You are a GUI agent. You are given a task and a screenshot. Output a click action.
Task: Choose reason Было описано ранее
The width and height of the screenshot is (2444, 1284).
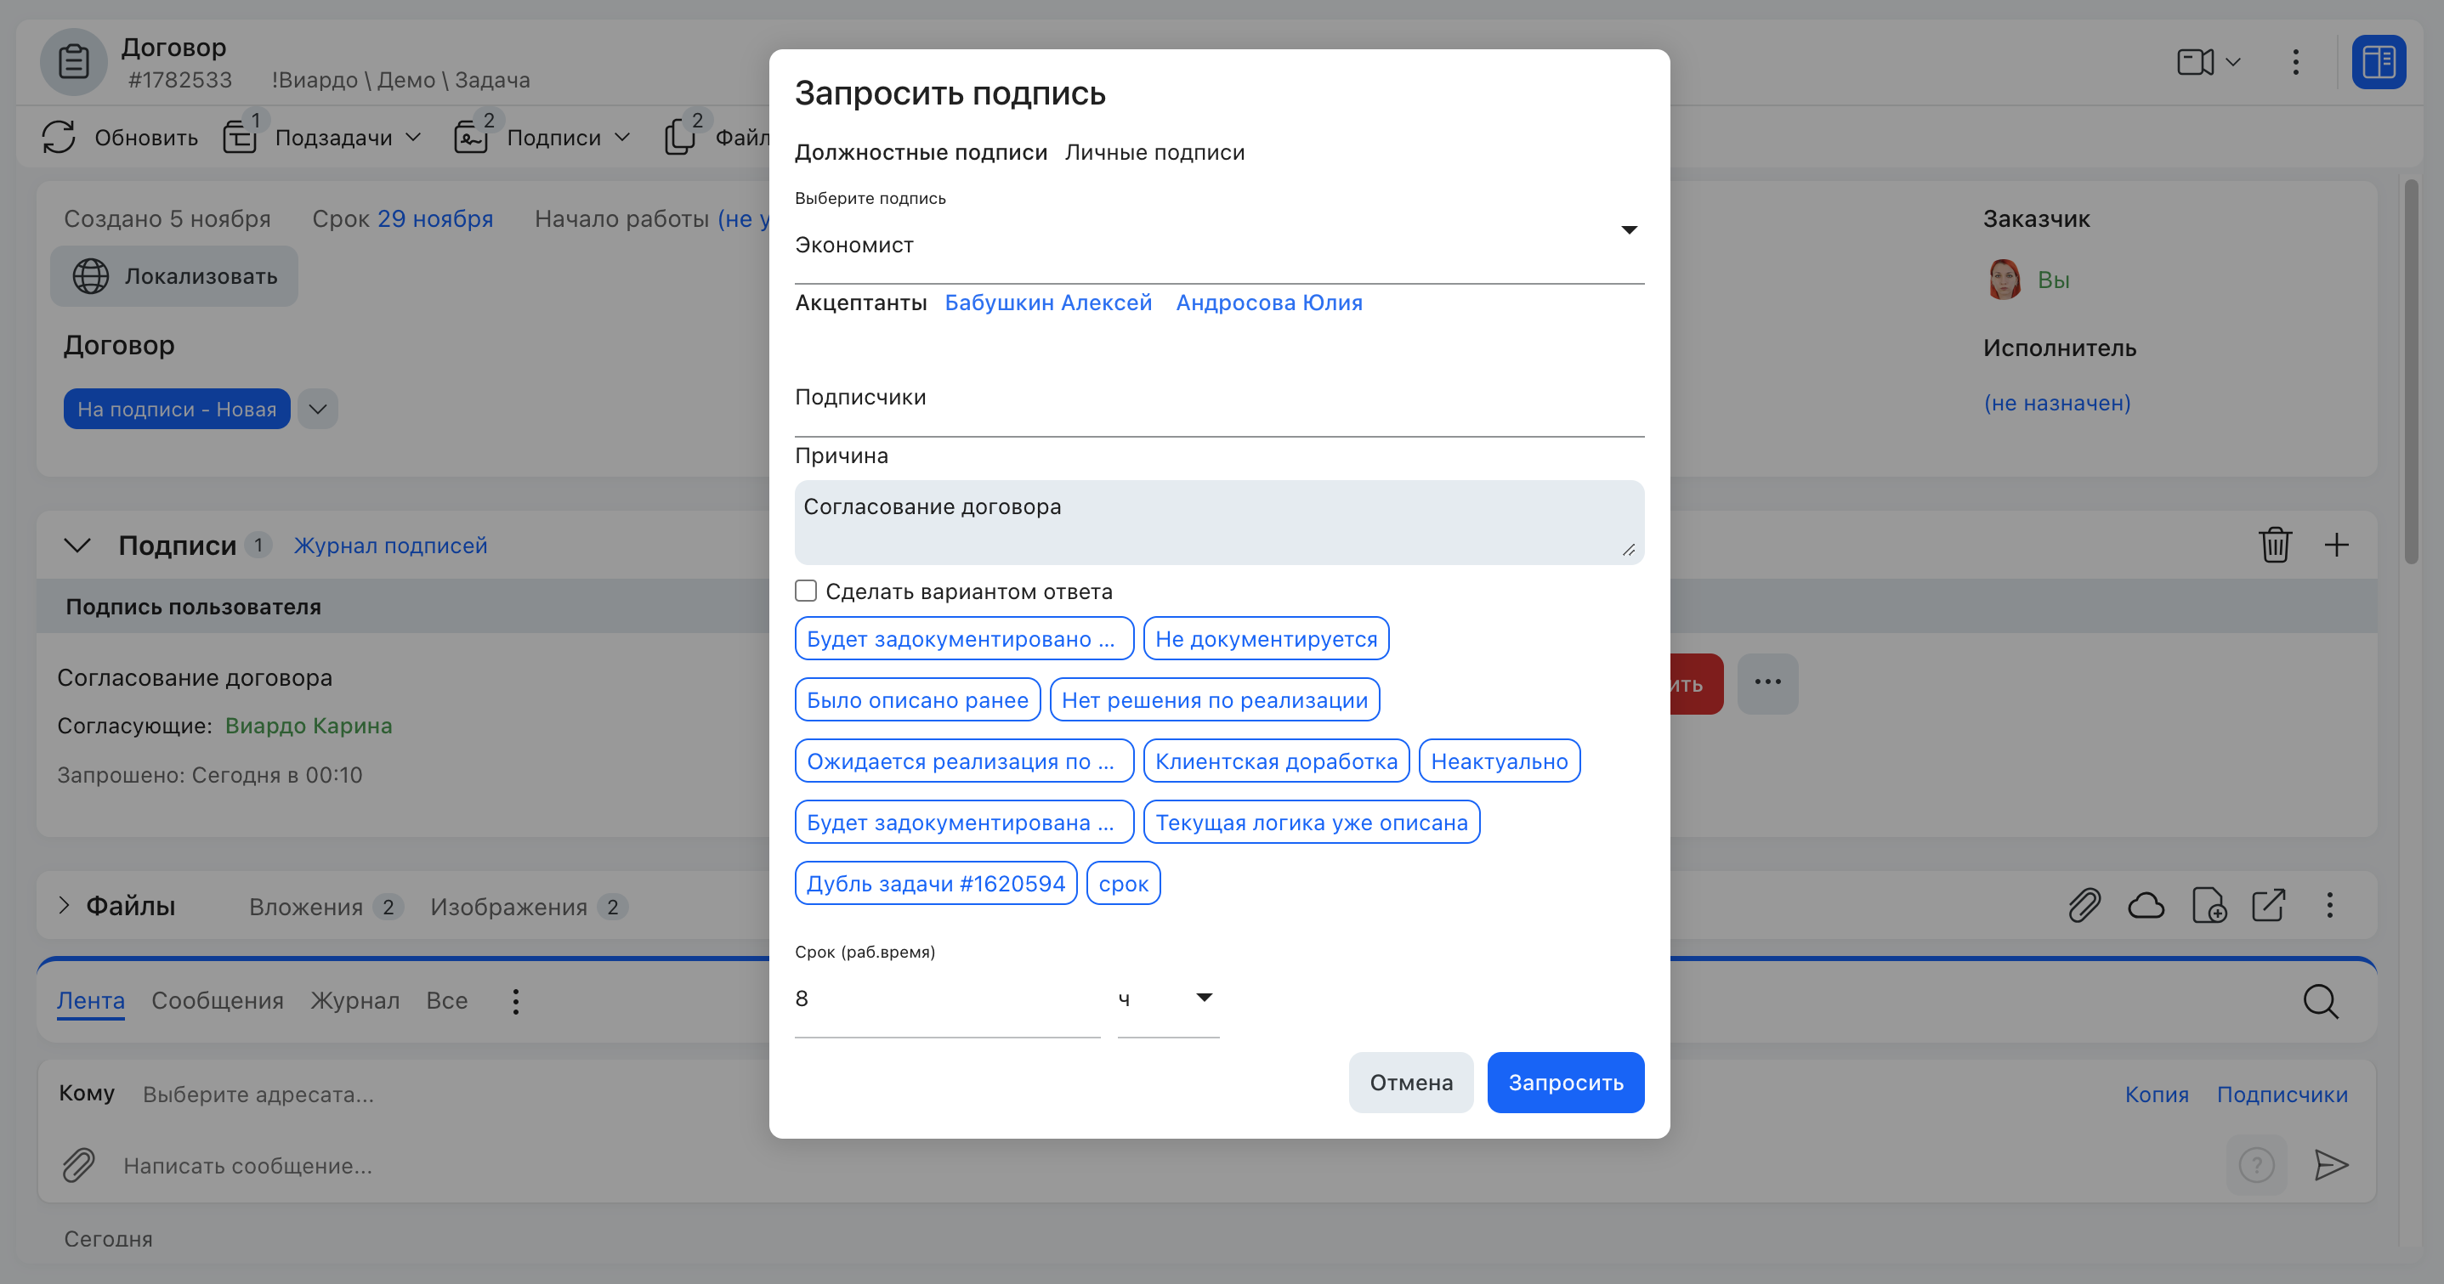(917, 700)
